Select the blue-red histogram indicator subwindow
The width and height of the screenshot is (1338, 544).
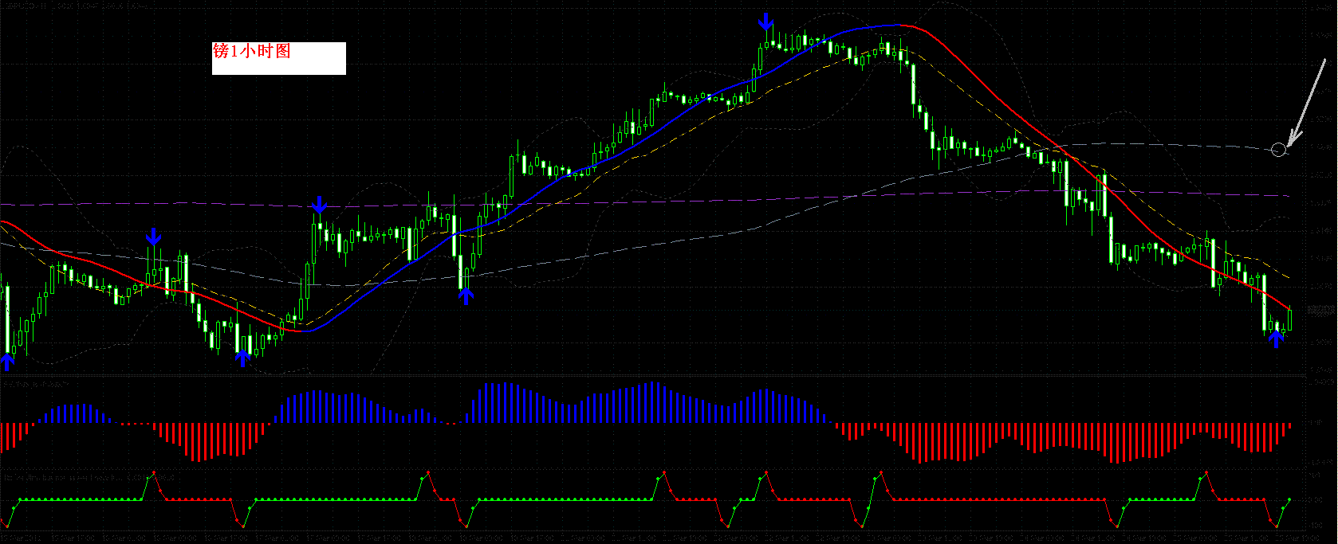click(x=652, y=423)
